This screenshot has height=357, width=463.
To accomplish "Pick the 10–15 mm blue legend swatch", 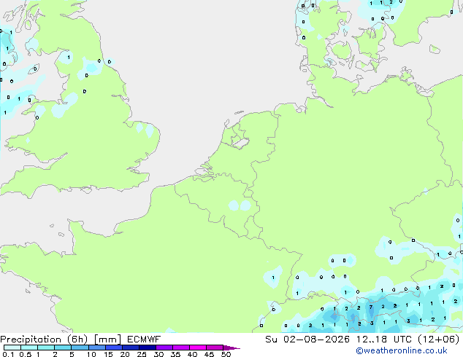I will [96, 348].
